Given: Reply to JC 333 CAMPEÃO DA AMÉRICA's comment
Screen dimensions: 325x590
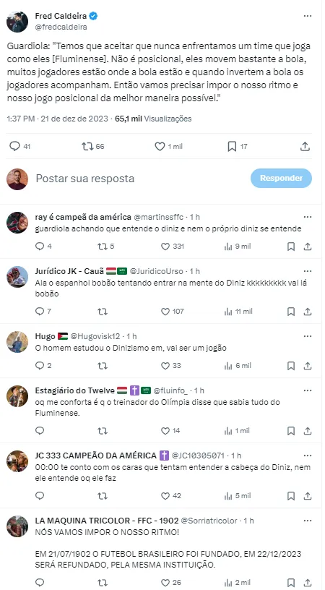Looking at the screenshot, I should pyautogui.click(x=40, y=496).
